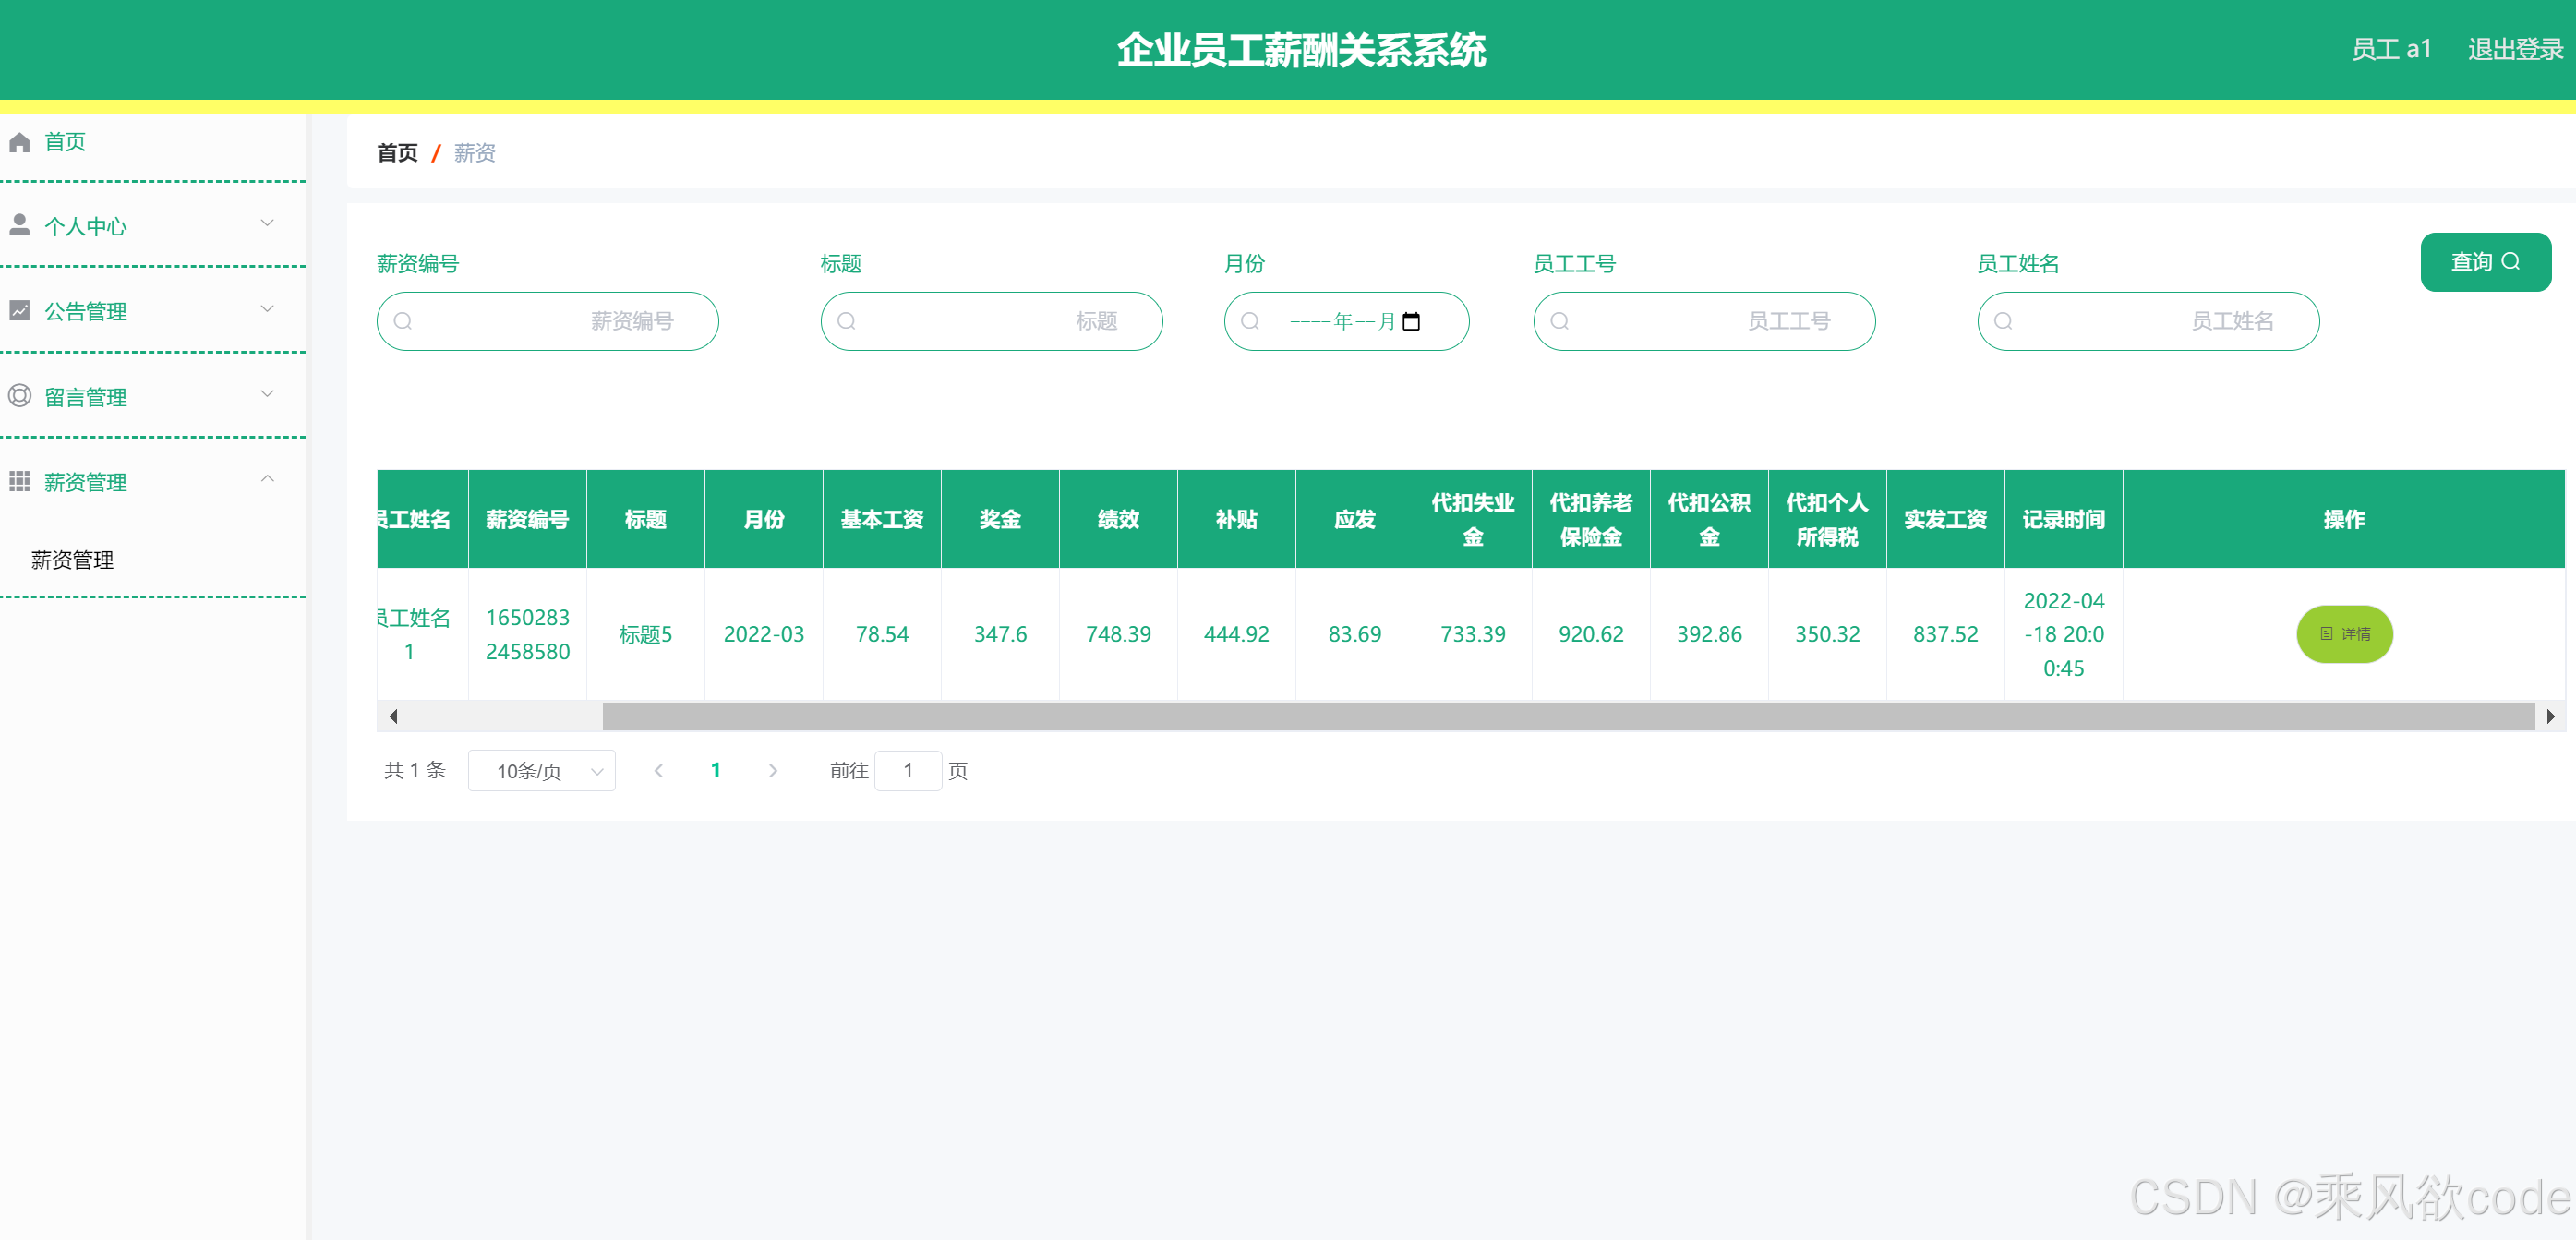This screenshot has height=1240, width=2576.
Task: Open the 10条/页 page size dropdown
Action: (541, 771)
